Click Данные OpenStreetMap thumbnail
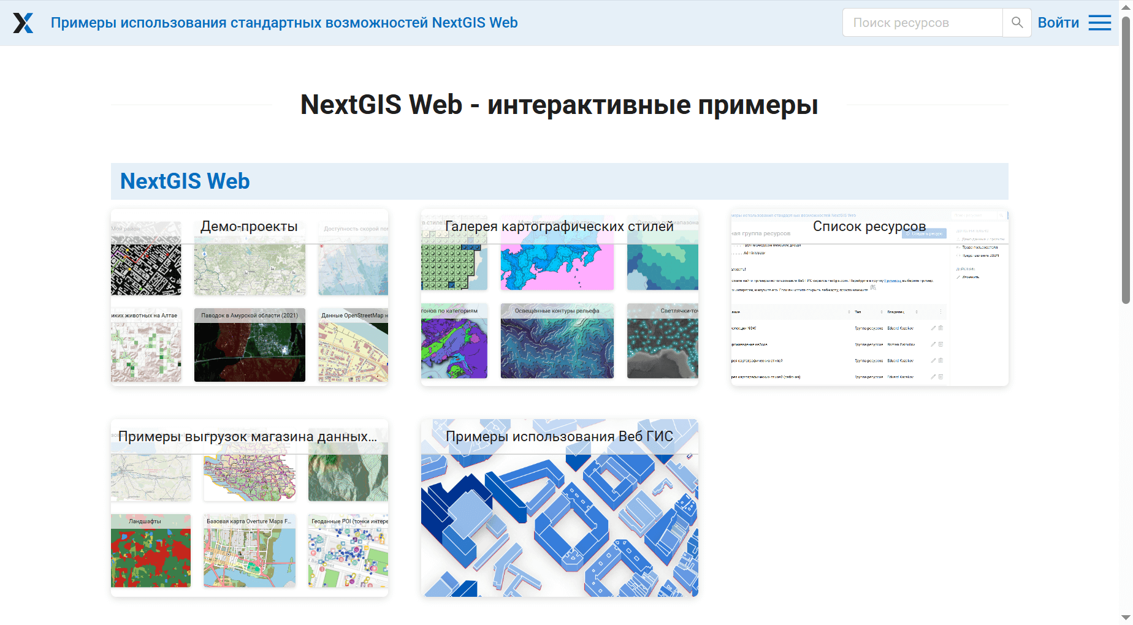The image size is (1133, 625). point(353,346)
